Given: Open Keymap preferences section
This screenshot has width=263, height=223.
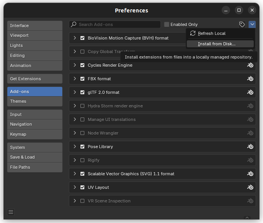Looking at the screenshot, I should tap(35, 134).
